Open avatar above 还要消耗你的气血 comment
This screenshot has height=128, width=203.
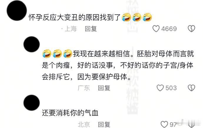tap(31, 103)
